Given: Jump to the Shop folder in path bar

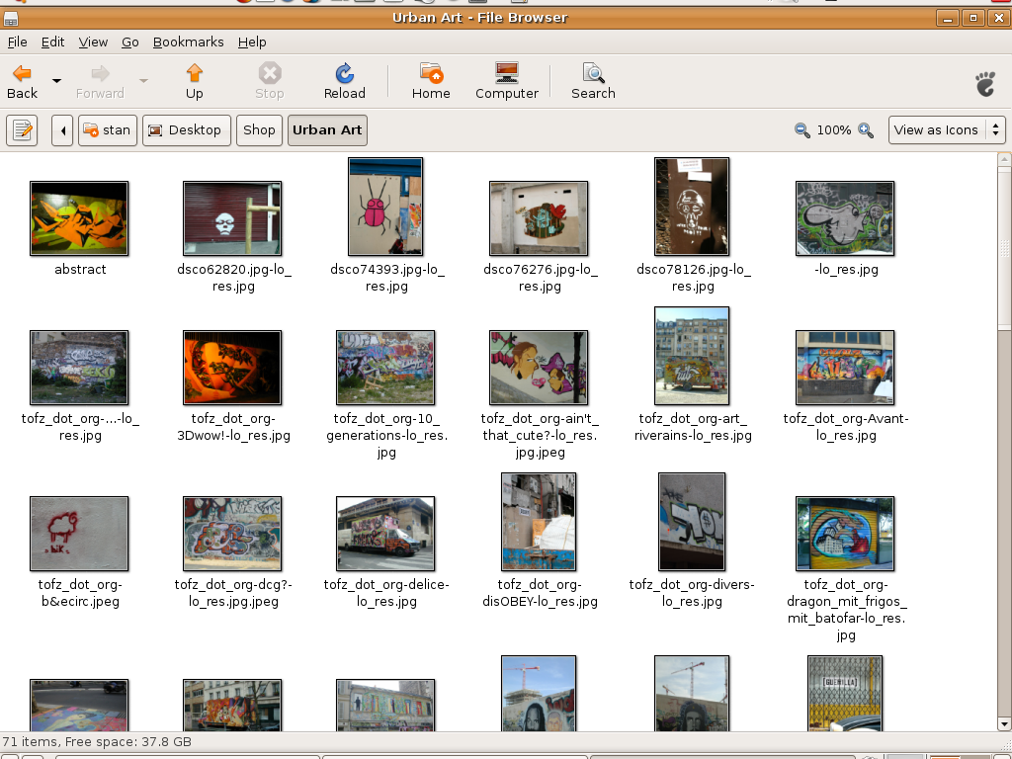Looking at the screenshot, I should (x=259, y=130).
